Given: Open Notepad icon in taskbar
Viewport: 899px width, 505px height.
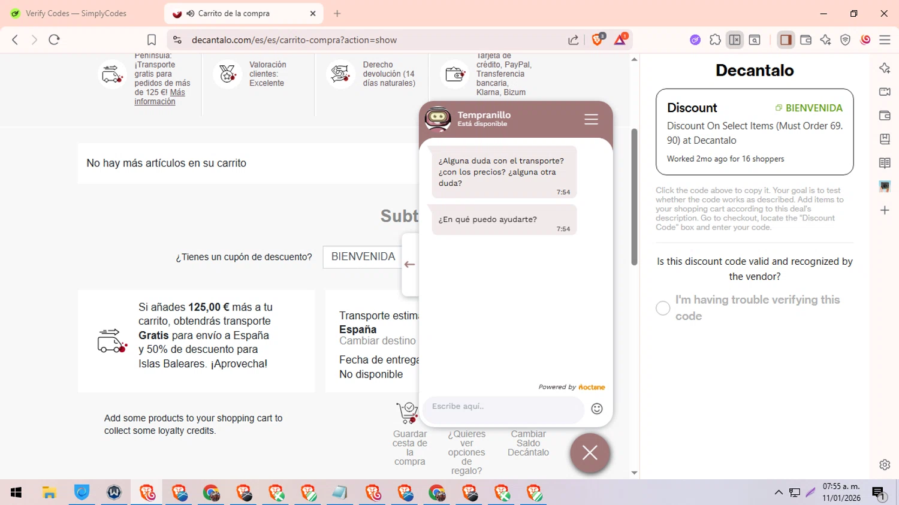Looking at the screenshot, I should [x=339, y=492].
